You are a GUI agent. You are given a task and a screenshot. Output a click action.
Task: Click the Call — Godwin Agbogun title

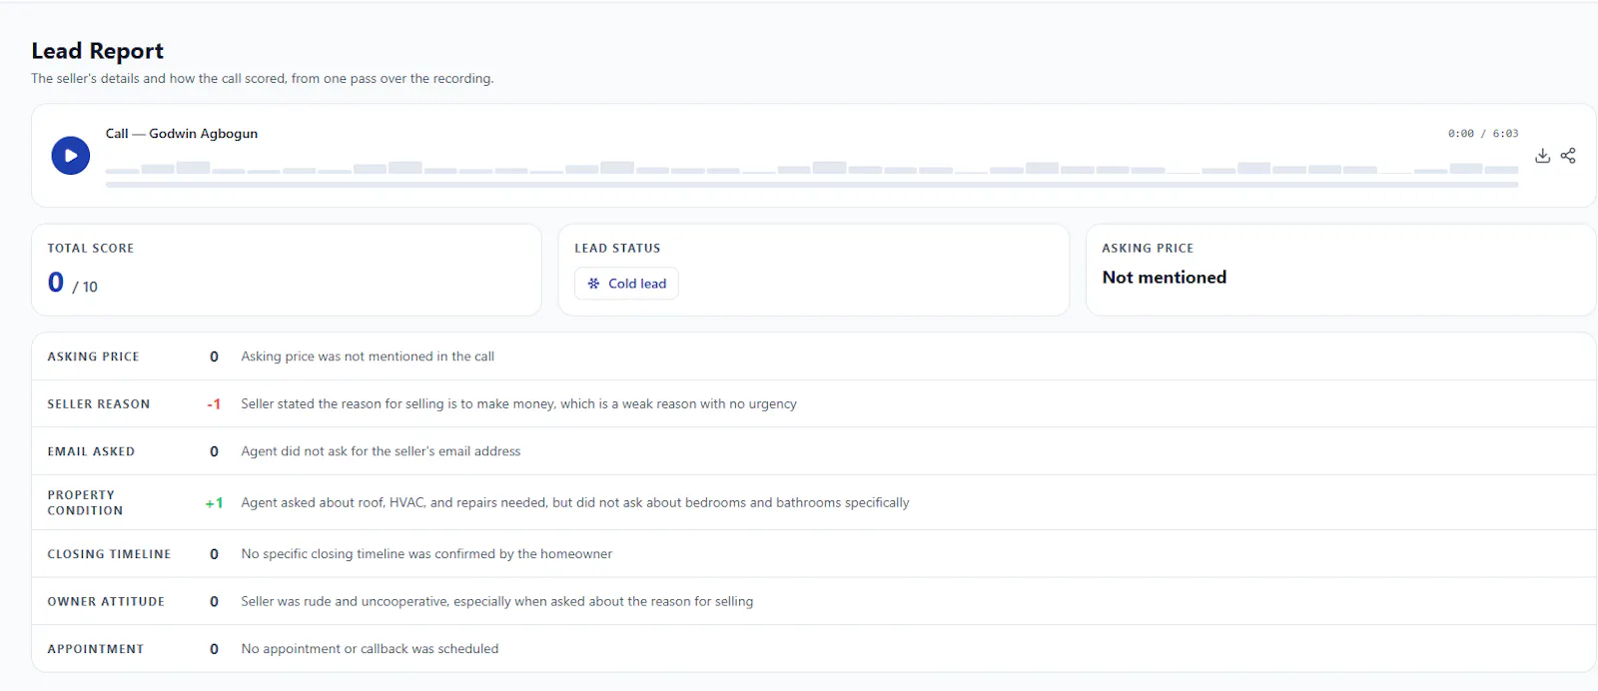182,134
